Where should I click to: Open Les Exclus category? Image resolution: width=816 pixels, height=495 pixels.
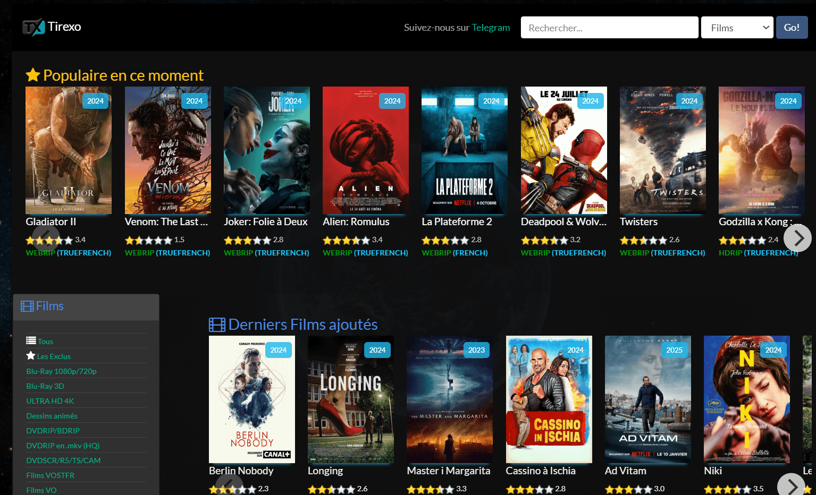pyautogui.click(x=54, y=356)
